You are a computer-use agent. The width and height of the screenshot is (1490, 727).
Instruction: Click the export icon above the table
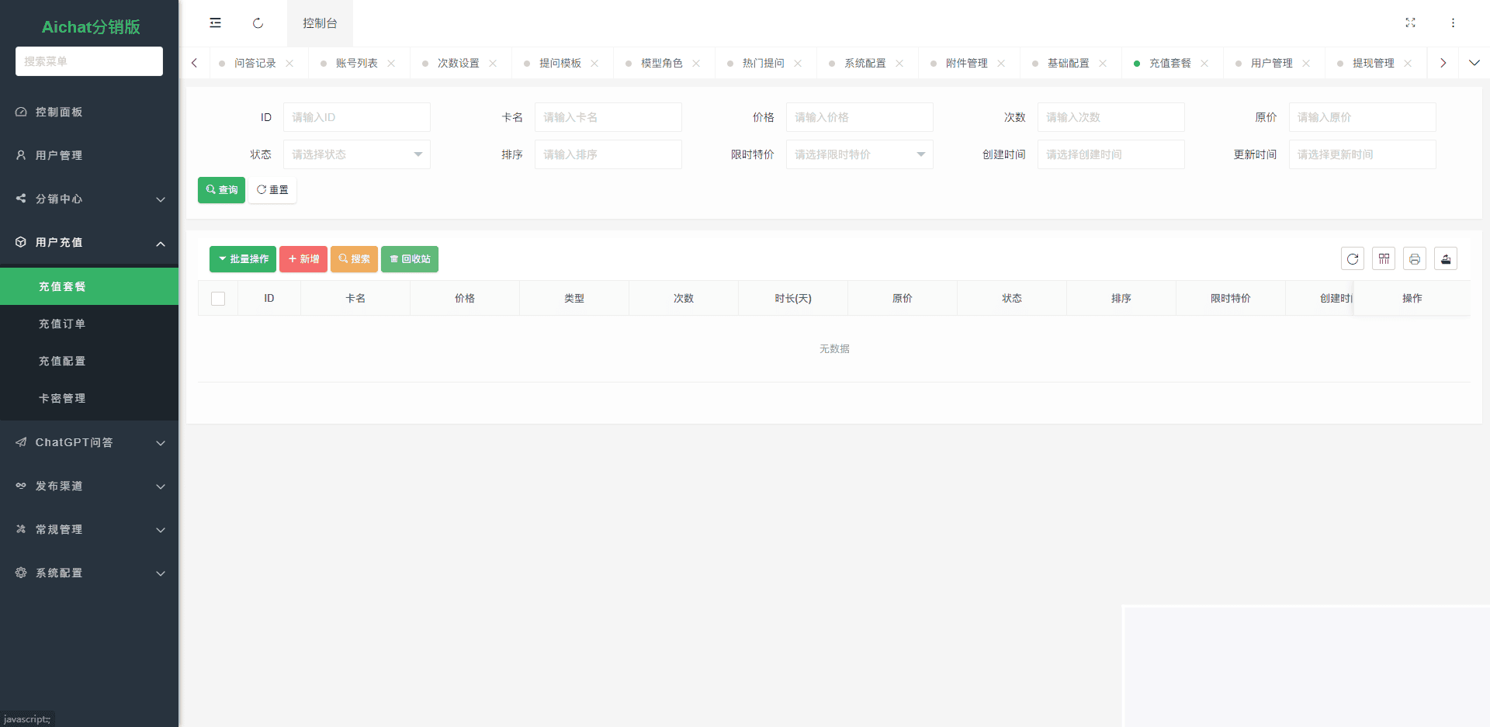click(1446, 258)
